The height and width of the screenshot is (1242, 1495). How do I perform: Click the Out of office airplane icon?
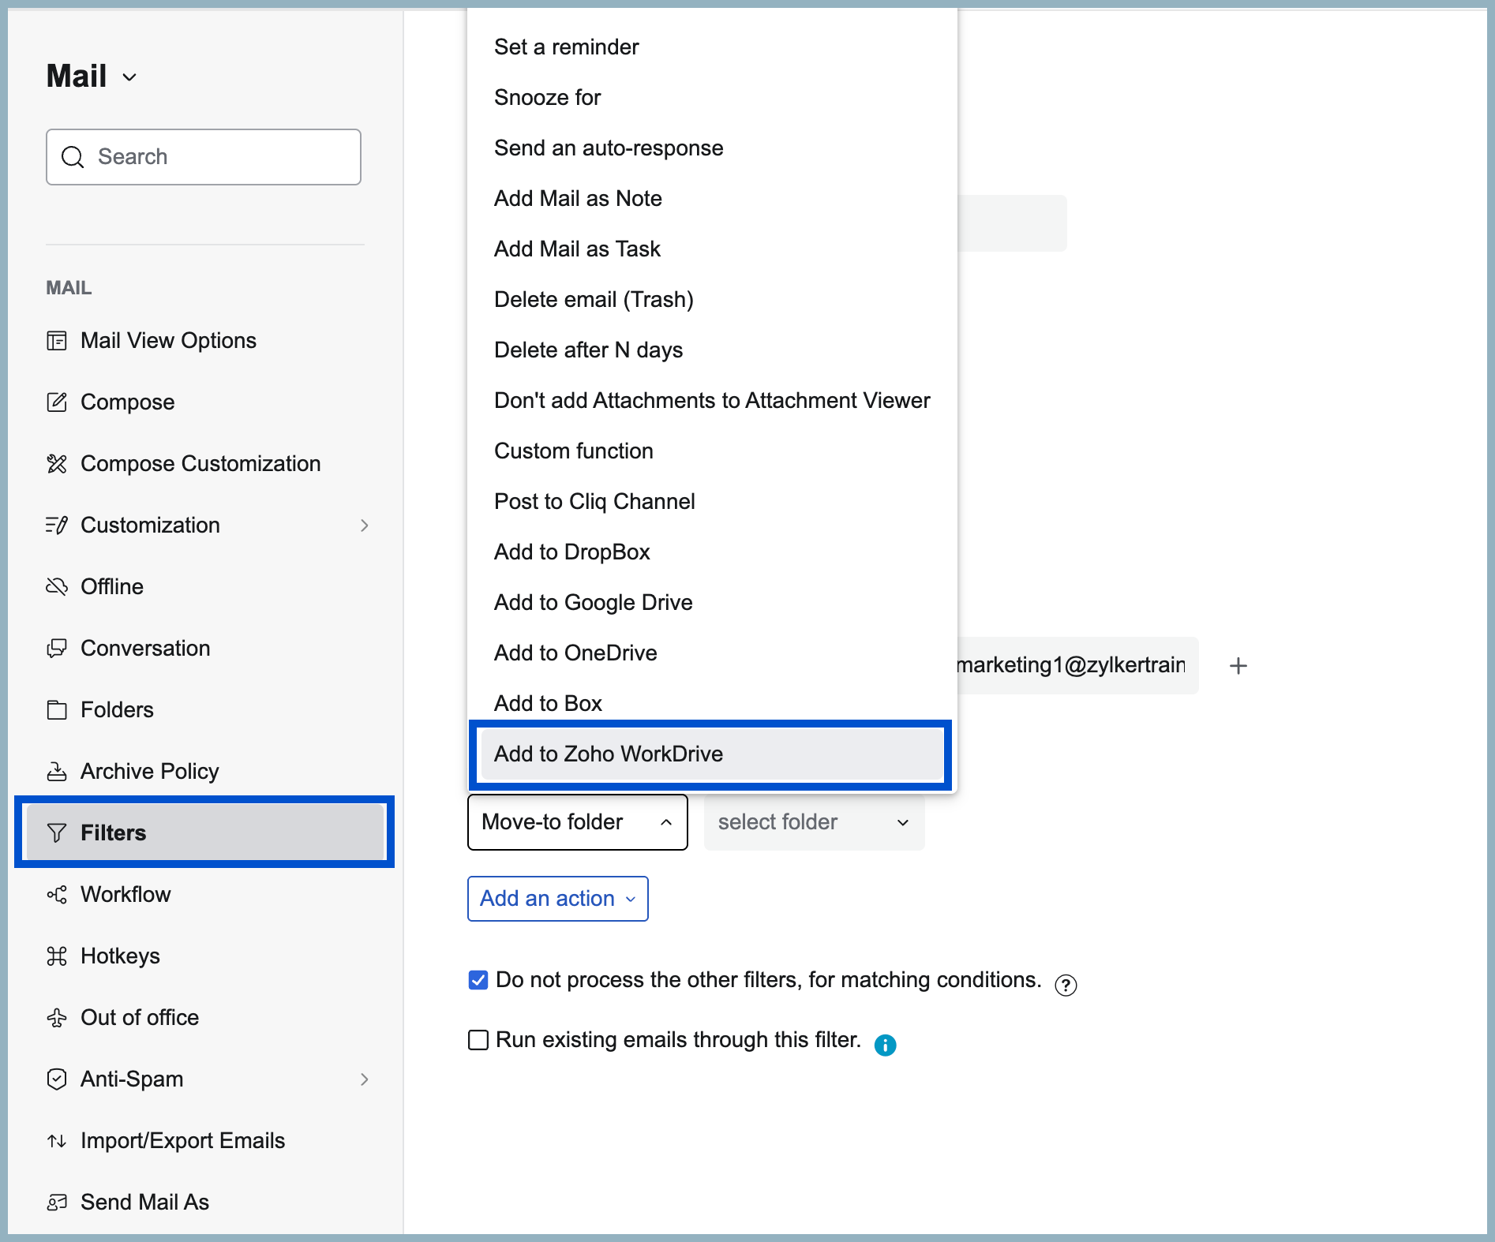click(57, 1018)
